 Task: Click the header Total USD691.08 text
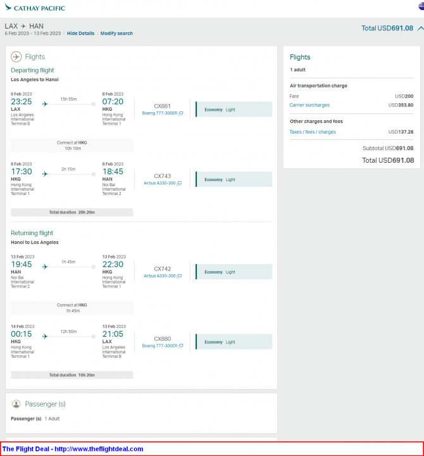tap(387, 28)
